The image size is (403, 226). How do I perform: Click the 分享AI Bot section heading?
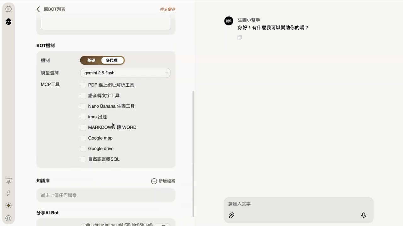point(48,213)
